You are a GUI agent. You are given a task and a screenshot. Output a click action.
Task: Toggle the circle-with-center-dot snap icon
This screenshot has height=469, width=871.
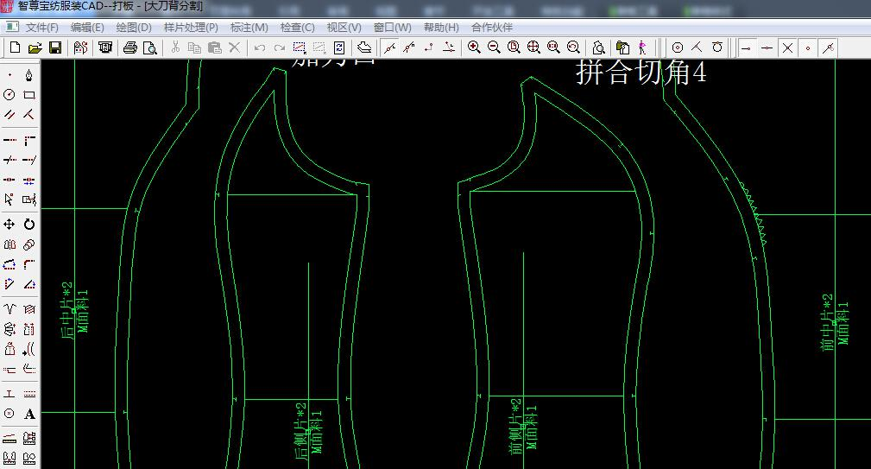point(677,48)
